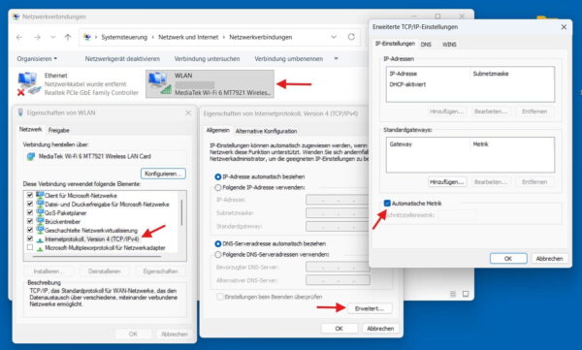Viewport: 582px width, 350px height.
Task: Show more toolbar commands overflow chevron
Action: tap(336, 58)
